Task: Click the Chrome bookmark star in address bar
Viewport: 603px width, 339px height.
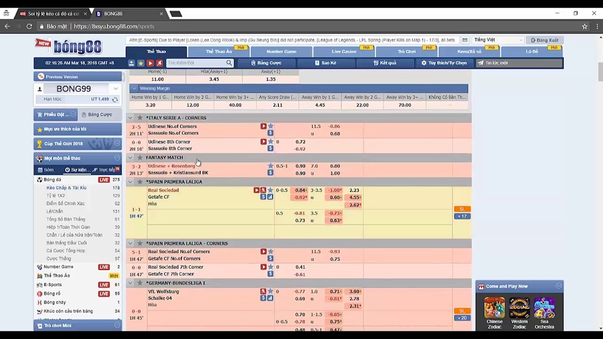Action: pyautogui.click(x=585, y=26)
